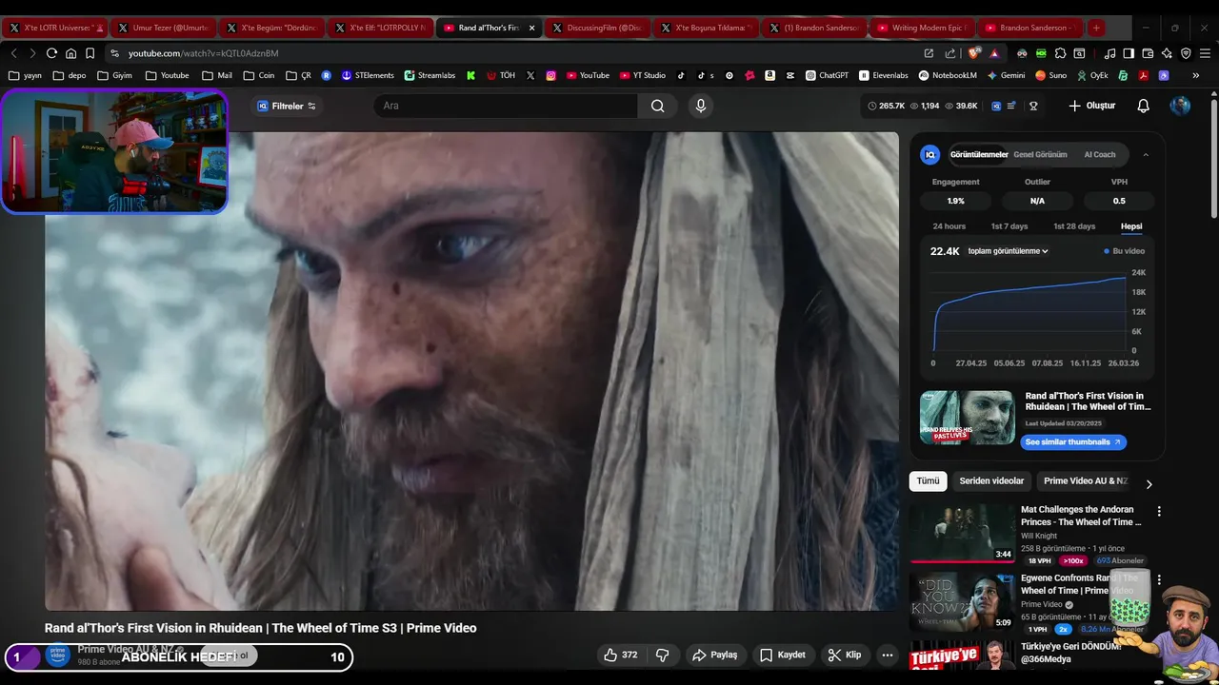Click Klip clip button
The height and width of the screenshot is (685, 1219).
click(845, 655)
